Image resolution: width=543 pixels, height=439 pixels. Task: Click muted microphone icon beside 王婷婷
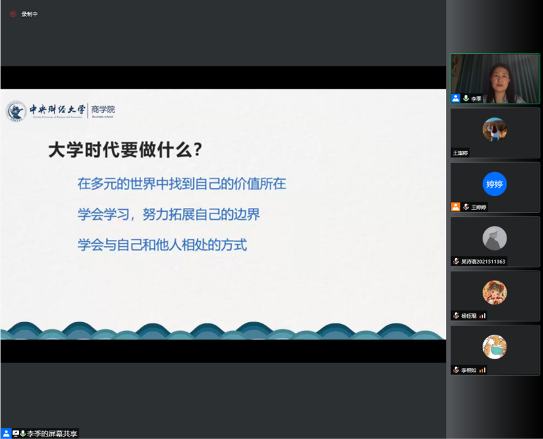pos(466,207)
